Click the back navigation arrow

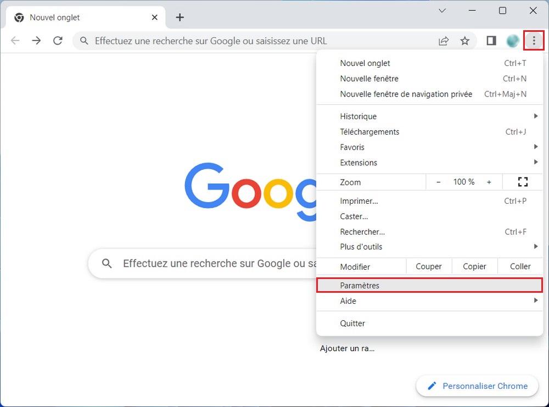click(15, 41)
